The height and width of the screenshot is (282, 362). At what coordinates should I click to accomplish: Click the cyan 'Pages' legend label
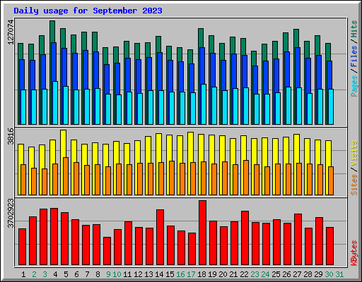pyautogui.click(x=354, y=86)
